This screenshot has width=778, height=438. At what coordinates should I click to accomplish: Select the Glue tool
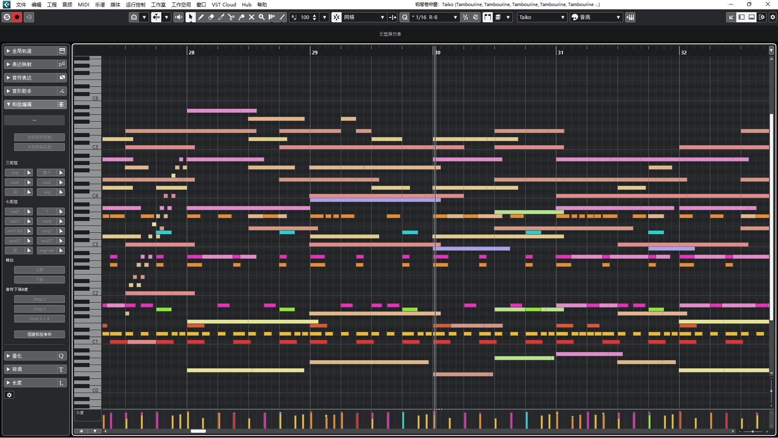point(242,17)
